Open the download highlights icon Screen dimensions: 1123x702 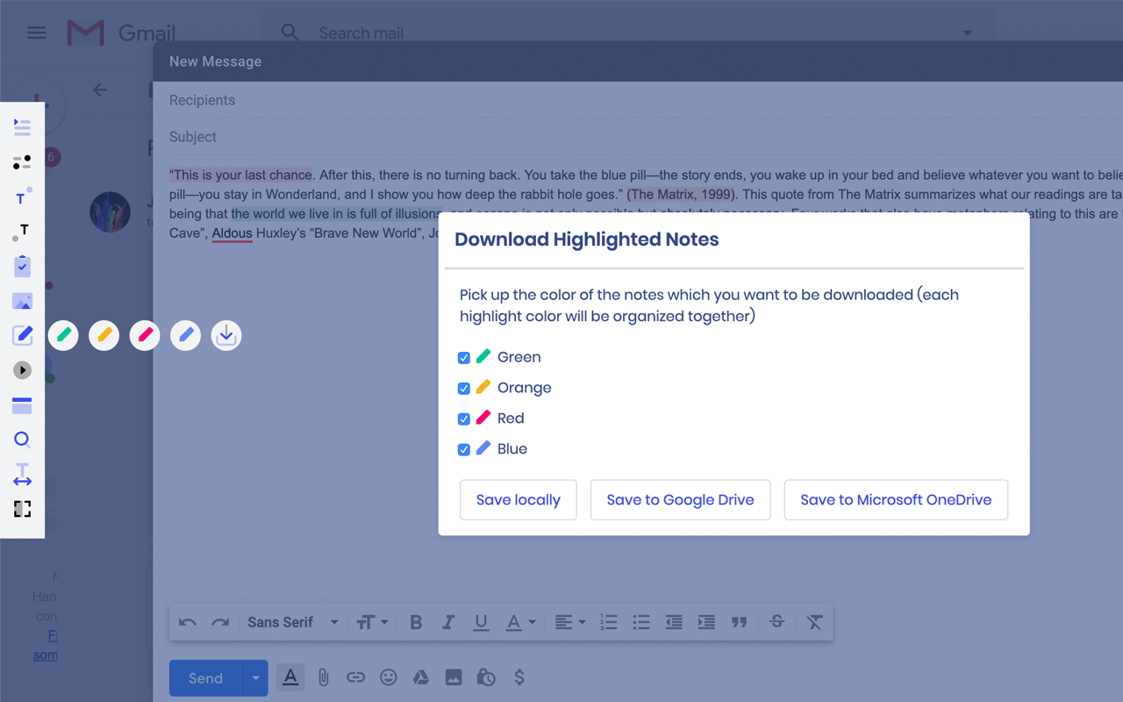(x=225, y=334)
